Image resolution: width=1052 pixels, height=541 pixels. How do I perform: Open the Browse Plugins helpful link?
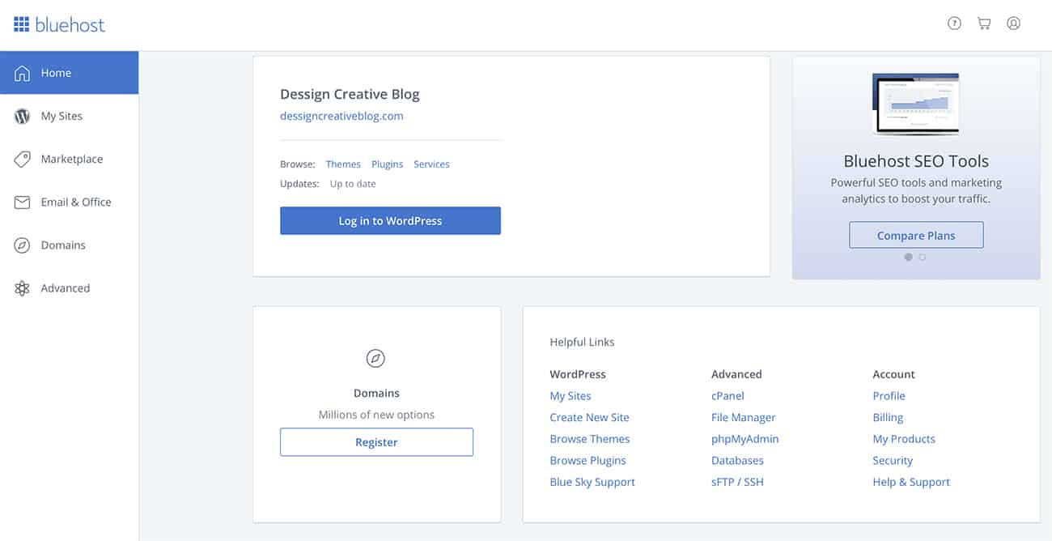tap(588, 461)
